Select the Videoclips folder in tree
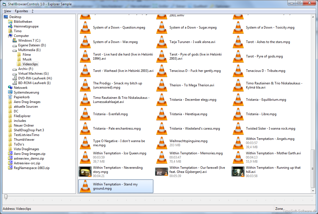318x214 pixels. (30, 64)
